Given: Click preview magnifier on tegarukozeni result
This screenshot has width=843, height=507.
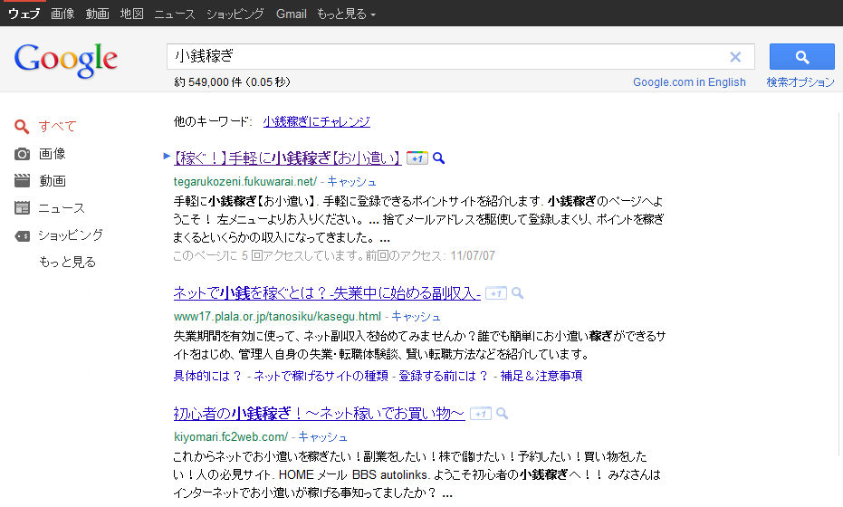Looking at the screenshot, I should [x=438, y=158].
